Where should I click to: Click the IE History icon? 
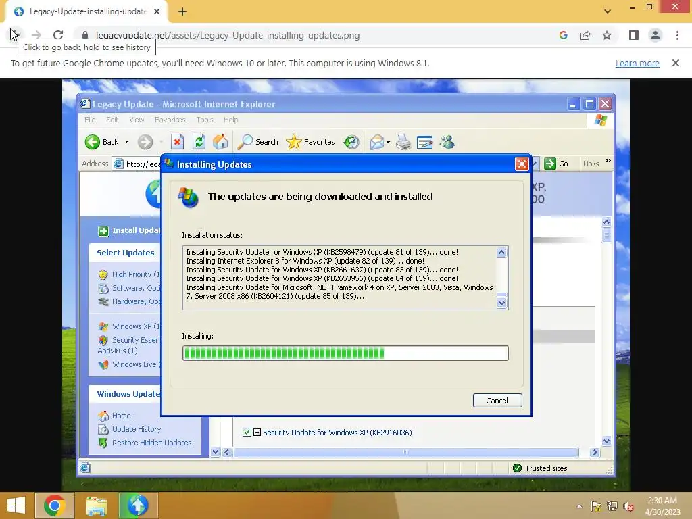(351, 142)
